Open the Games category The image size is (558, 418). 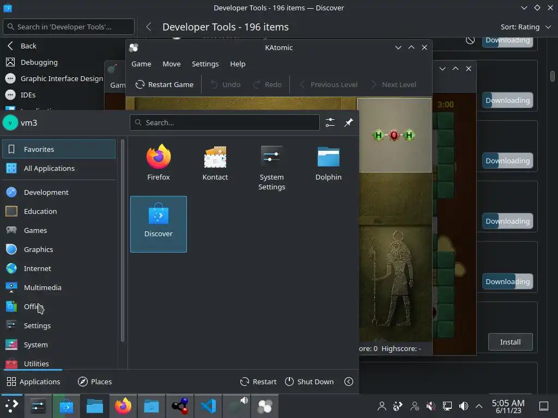tap(59, 230)
